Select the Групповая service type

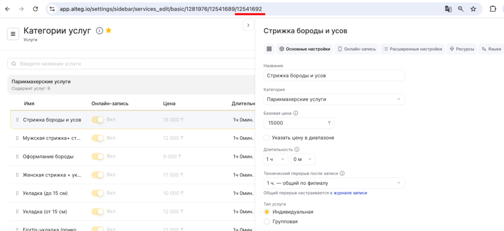click(x=267, y=222)
